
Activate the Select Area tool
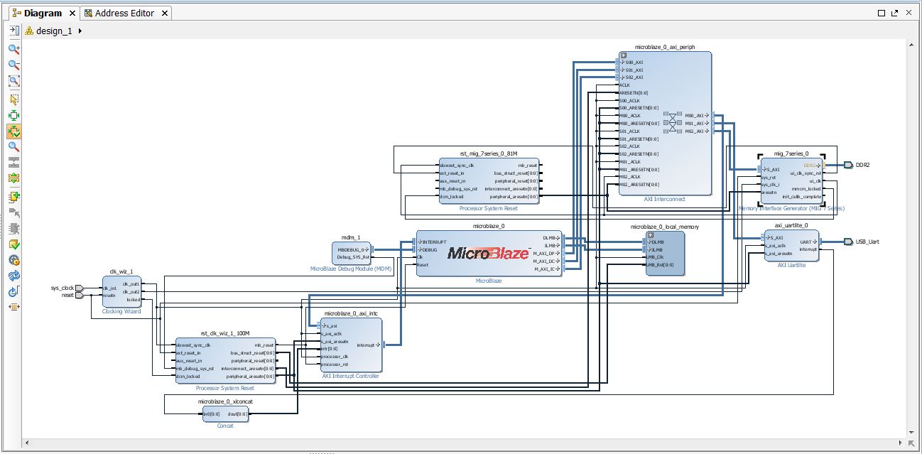coord(13,99)
